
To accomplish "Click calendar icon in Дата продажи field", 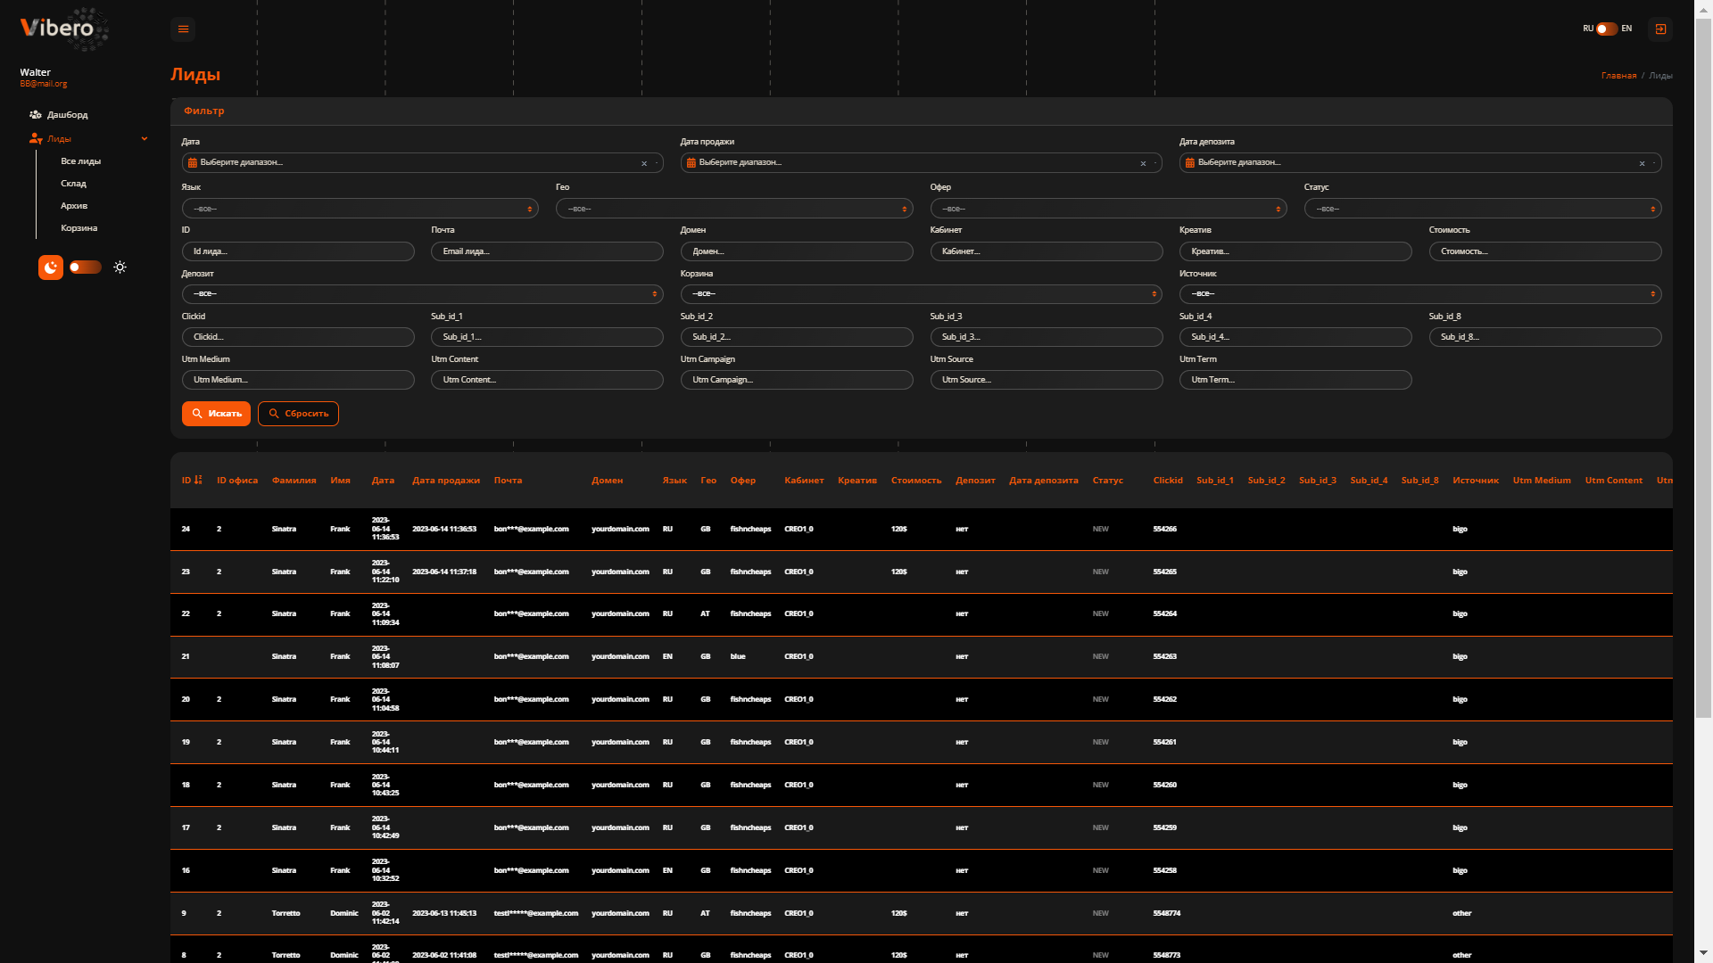I will tap(691, 163).
